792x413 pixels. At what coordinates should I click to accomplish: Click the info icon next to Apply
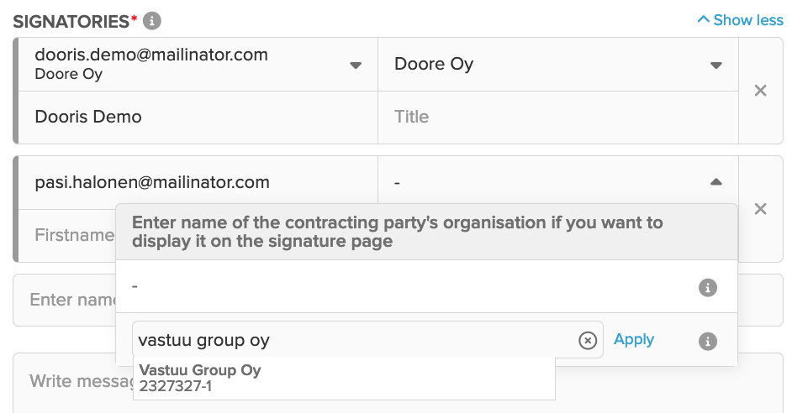(708, 341)
